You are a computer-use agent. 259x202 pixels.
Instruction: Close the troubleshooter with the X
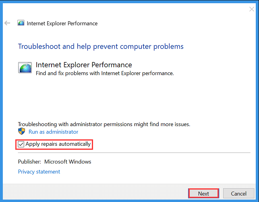pyautogui.click(x=252, y=9)
